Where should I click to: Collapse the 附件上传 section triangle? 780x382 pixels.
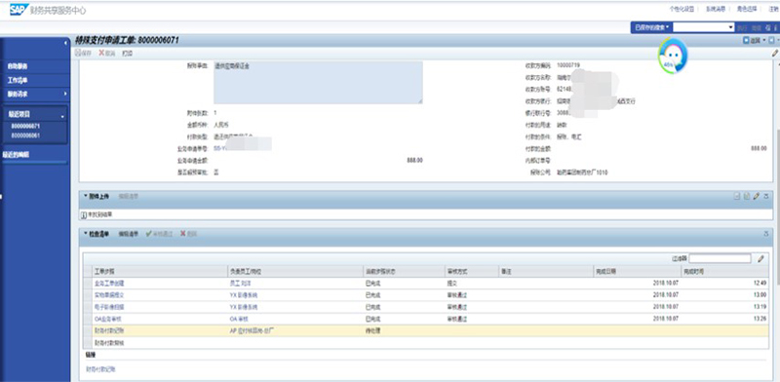point(85,196)
